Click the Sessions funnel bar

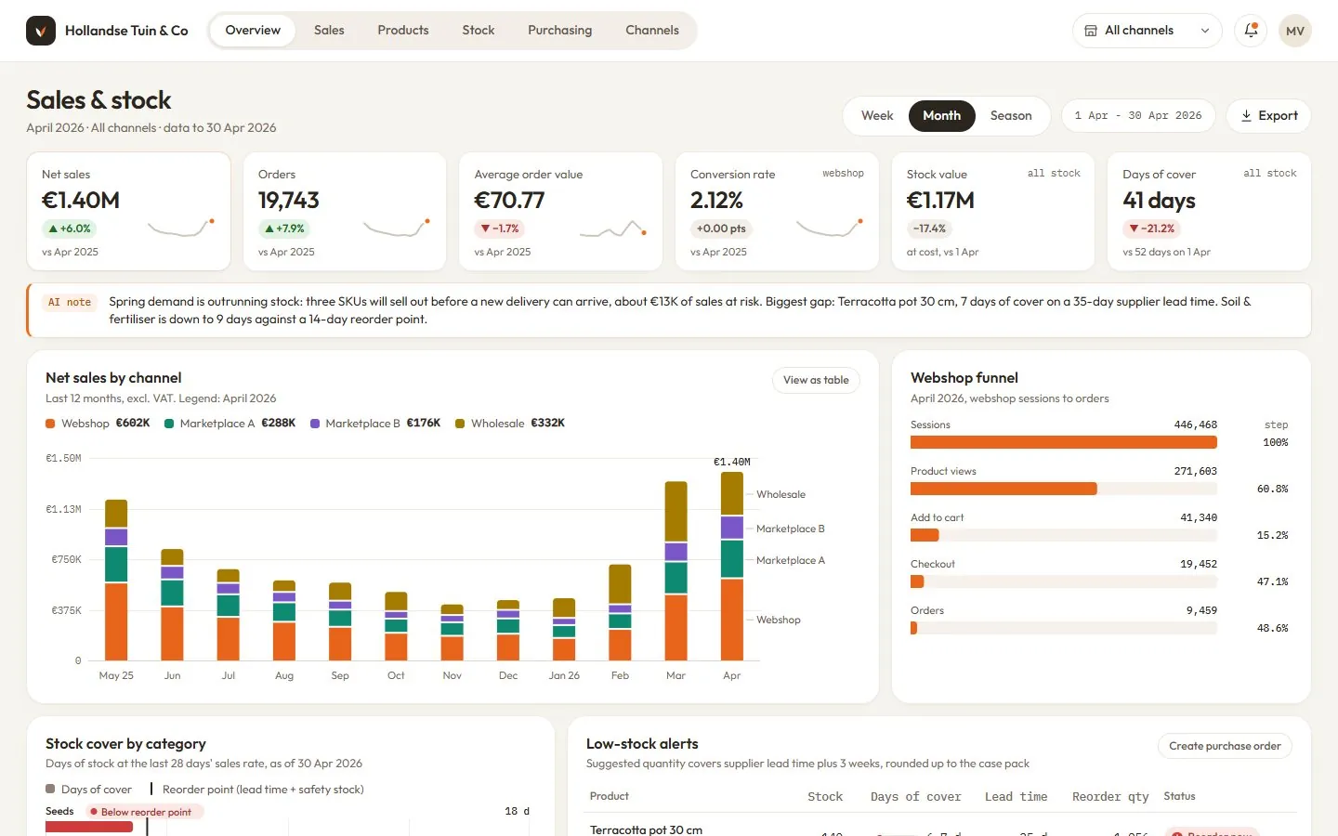tap(1064, 442)
